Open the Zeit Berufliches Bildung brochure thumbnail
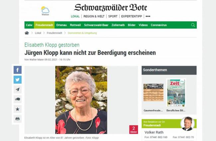Screen dimensions: 216x141 (176, 93)
